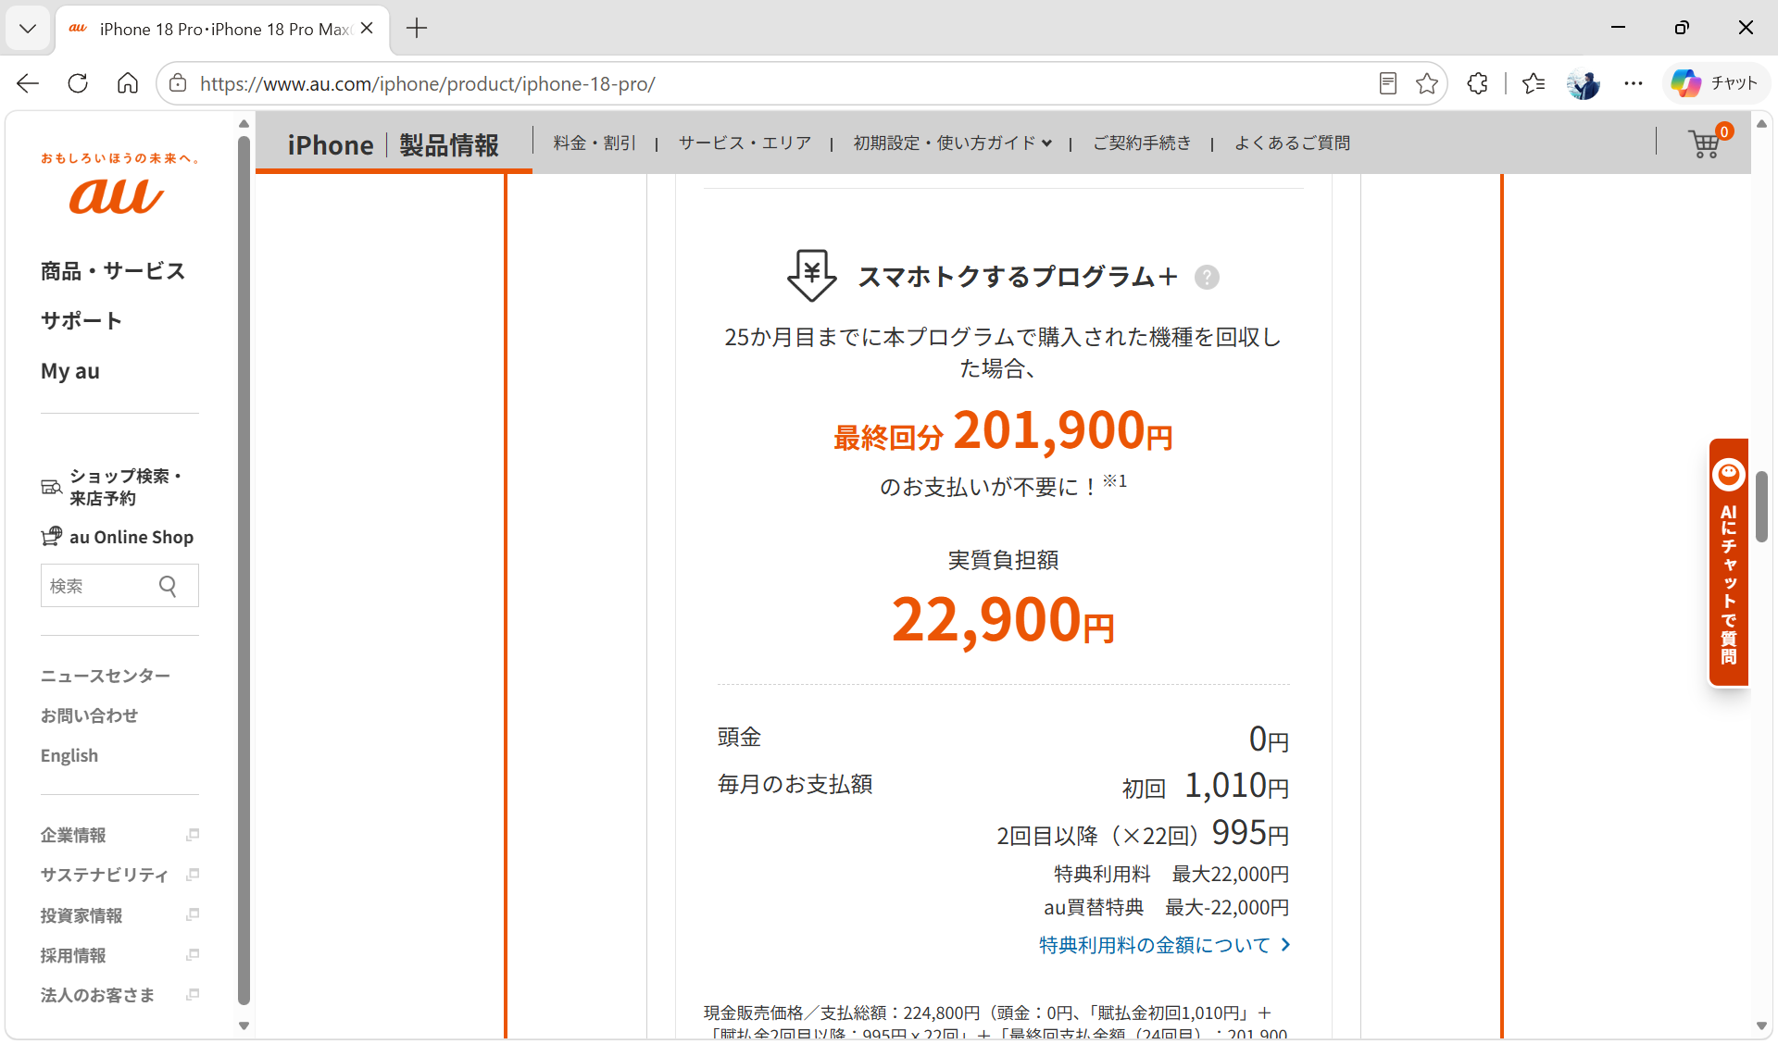Click the search magnifier icon in sidebar
This screenshot has width=1778, height=1044.
(168, 586)
